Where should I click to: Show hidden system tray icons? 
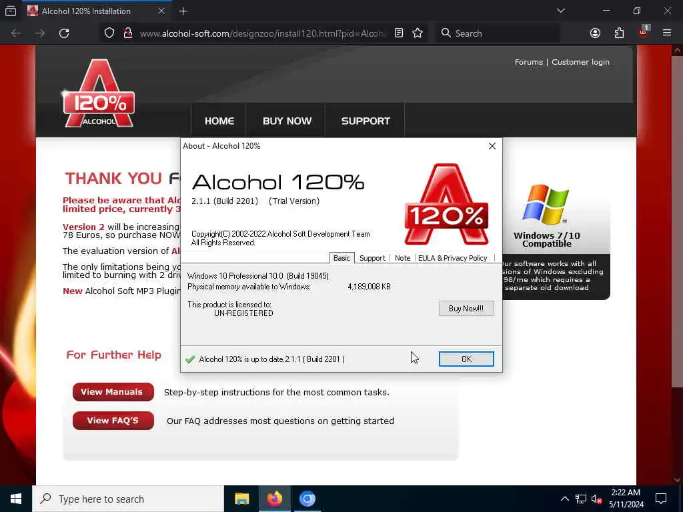[564, 499]
